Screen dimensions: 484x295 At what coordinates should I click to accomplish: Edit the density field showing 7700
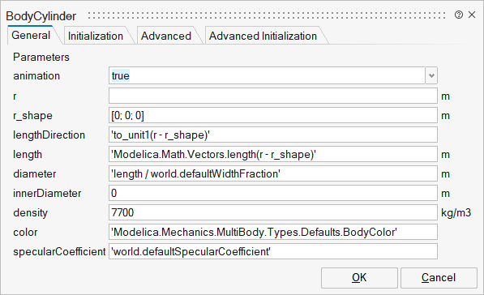tap(273, 212)
